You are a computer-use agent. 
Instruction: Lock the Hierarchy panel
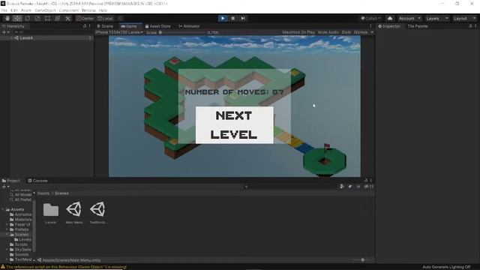point(85,26)
